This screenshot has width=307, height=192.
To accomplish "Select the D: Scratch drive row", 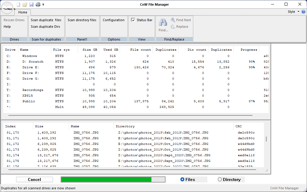I will click(x=136, y=62).
